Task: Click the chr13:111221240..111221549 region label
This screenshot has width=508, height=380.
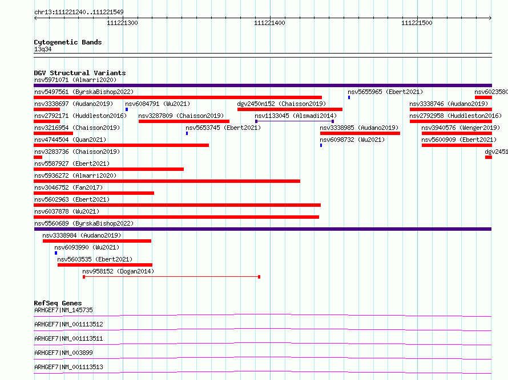Action: pos(79,13)
